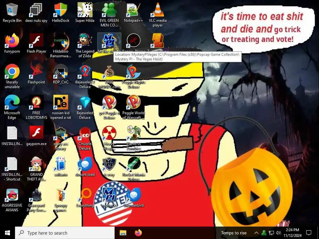Open the GRAND THEFT AU... shortcut
Screen dimensions: 319x239
[x=36, y=169]
